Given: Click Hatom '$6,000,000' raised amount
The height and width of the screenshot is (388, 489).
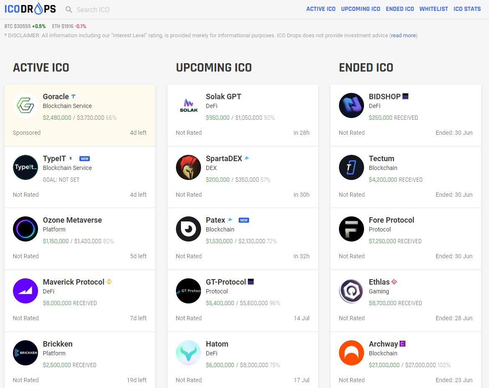Looking at the screenshot, I should pos(220,365).
